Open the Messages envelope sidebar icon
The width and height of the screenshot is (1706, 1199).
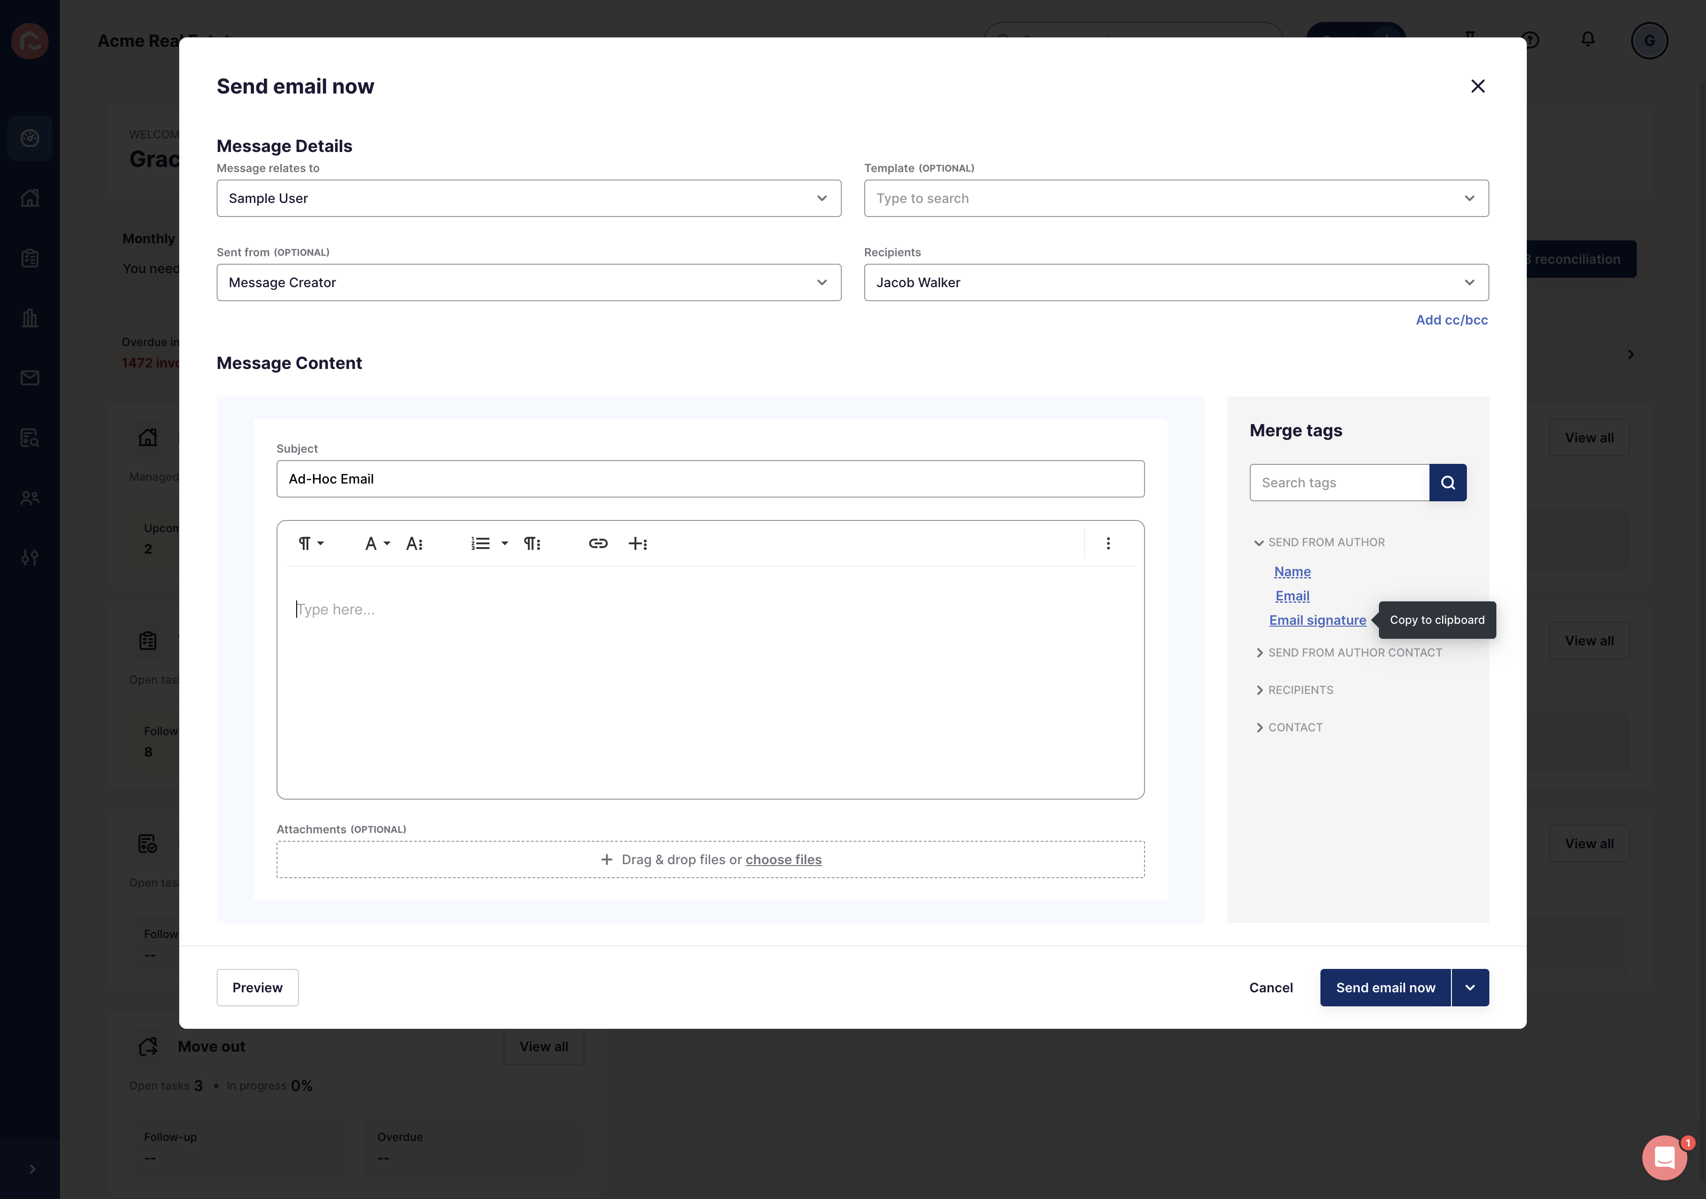[x=30, y=378]
